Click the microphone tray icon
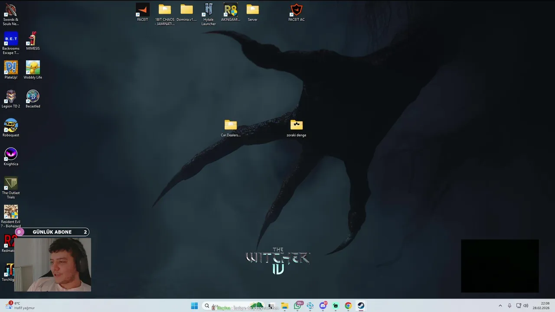 [509, 306]
